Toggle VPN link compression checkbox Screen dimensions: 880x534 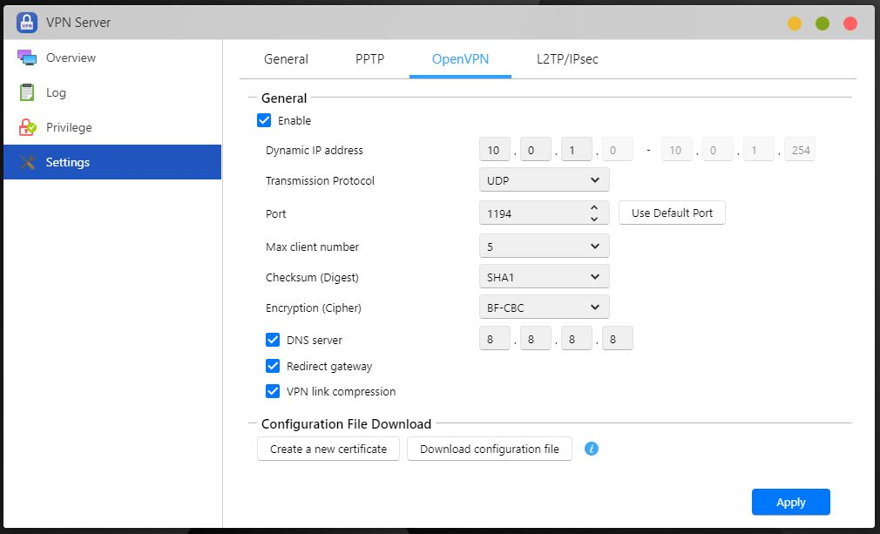pos(273,391)
